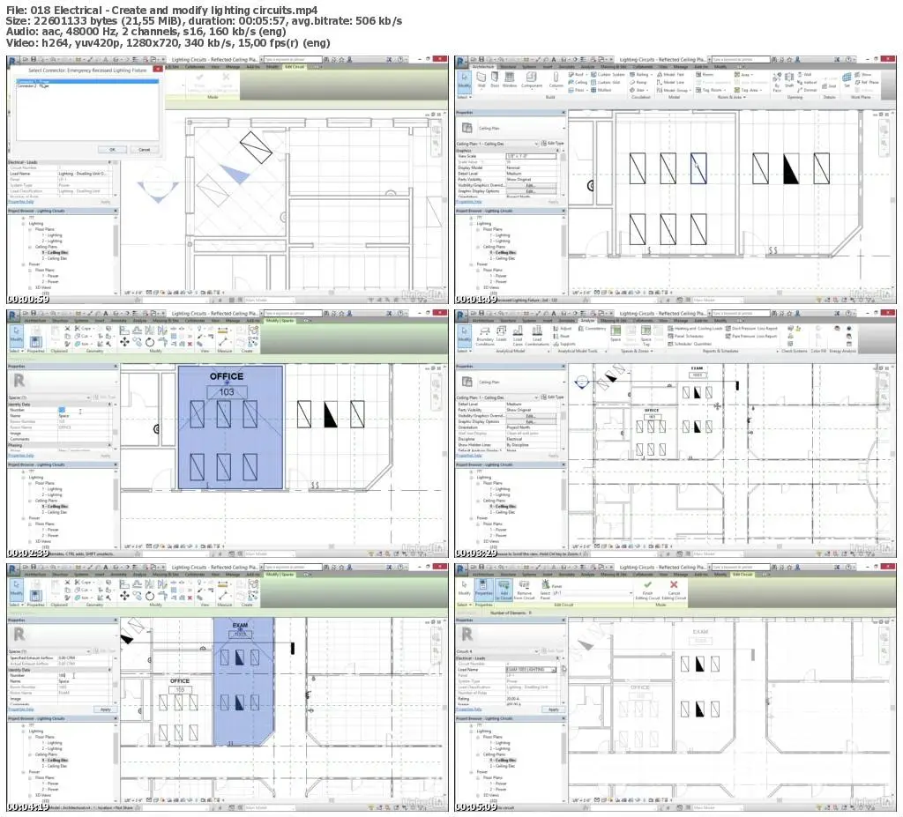Click Heating and Cooling Loads in 00:03:29 ribbon
The width and height of the screenshot is (903, 817).
pyautogui.click(x=695, y=329)
